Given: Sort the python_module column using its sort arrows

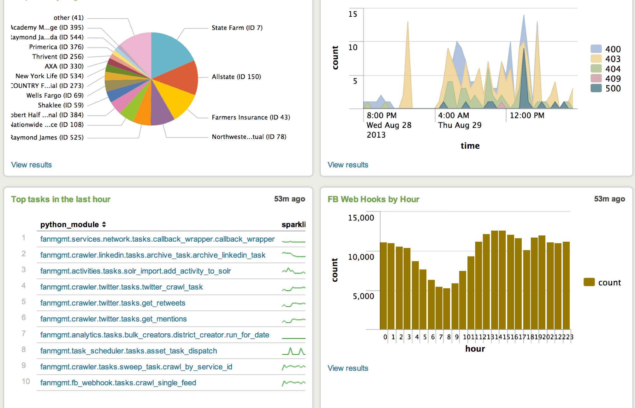Looking at the screenshot, I should (x=104, y=224).
